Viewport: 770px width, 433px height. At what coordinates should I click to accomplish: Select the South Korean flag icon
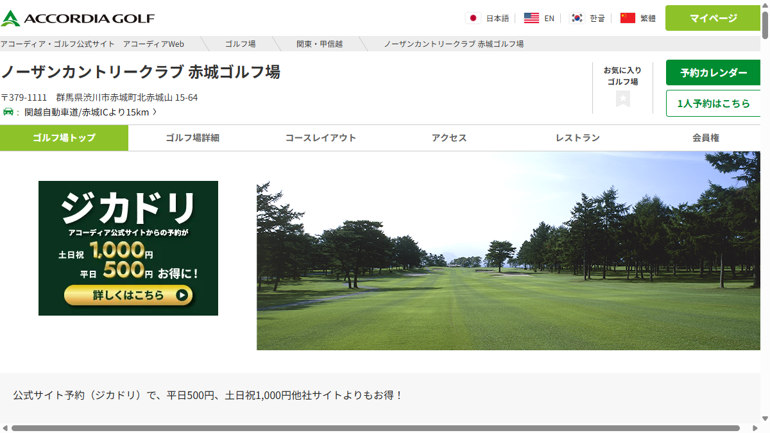point(577,18)
